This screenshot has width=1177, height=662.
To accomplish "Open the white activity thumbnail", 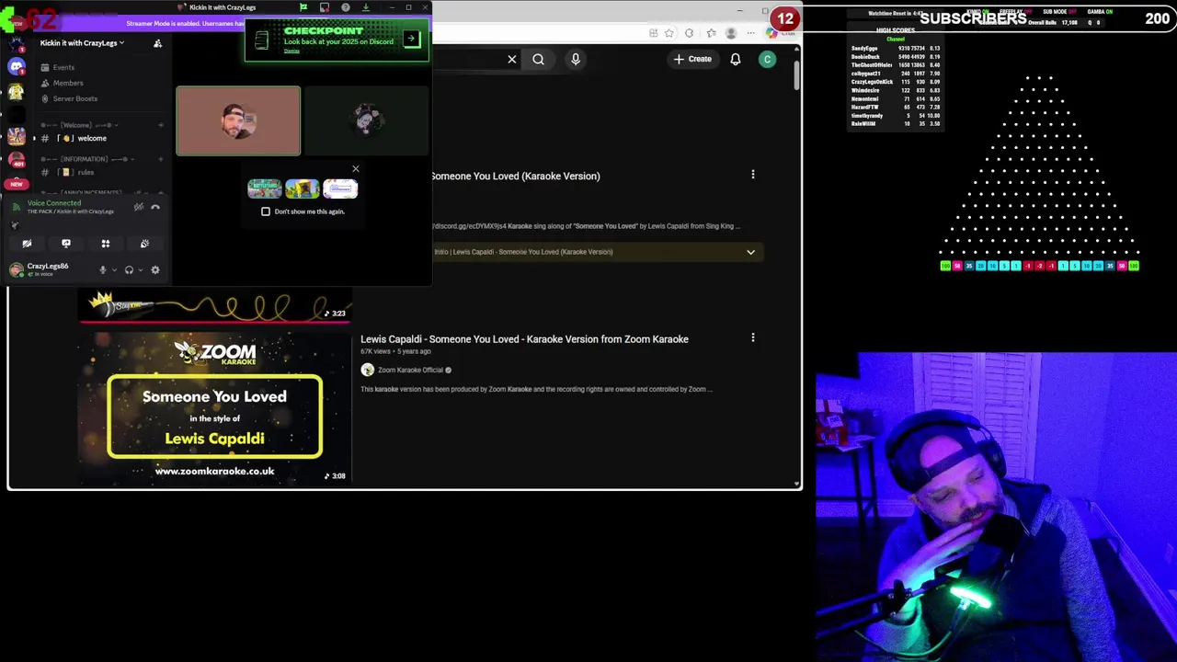I will click(339, 188).
